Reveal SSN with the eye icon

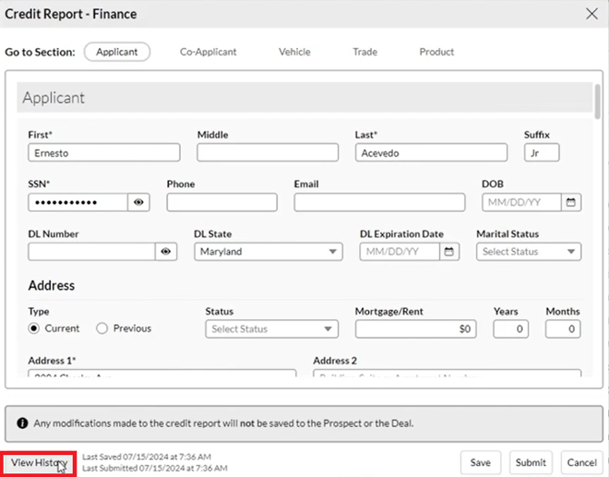click(x=139, y=203)
